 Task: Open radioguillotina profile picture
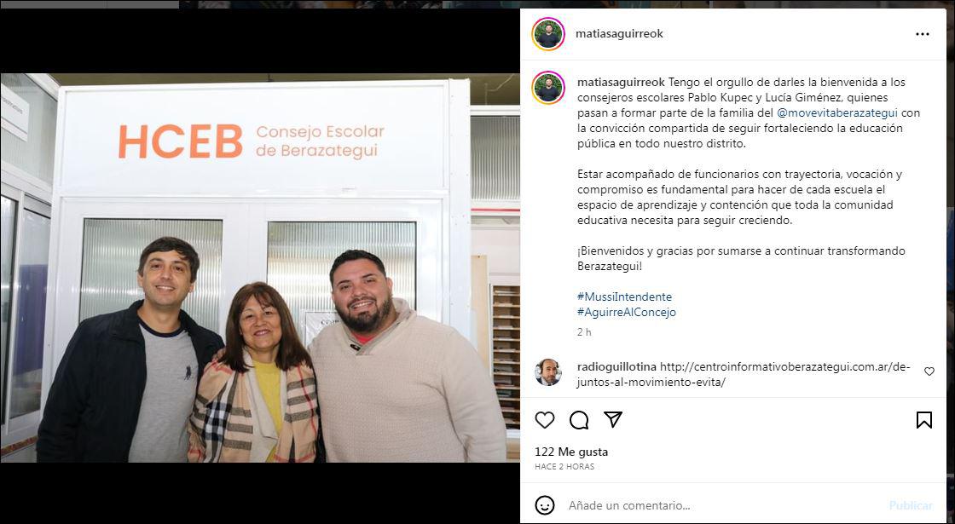coord(548,372)
